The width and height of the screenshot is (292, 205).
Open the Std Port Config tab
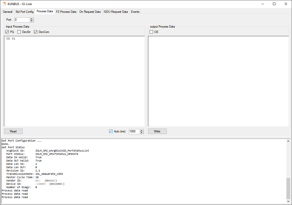click(24, 12)
